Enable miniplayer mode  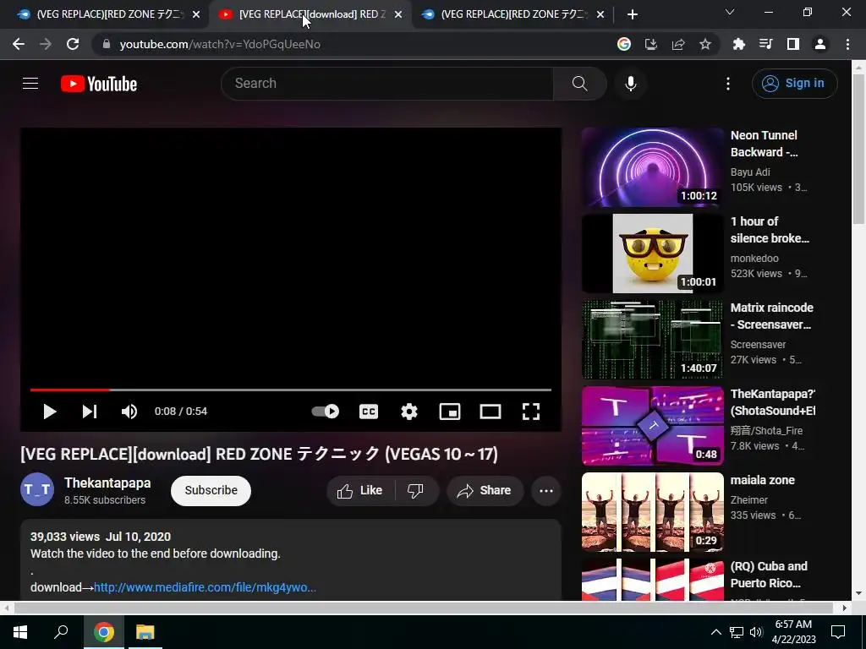click(450, 412)
